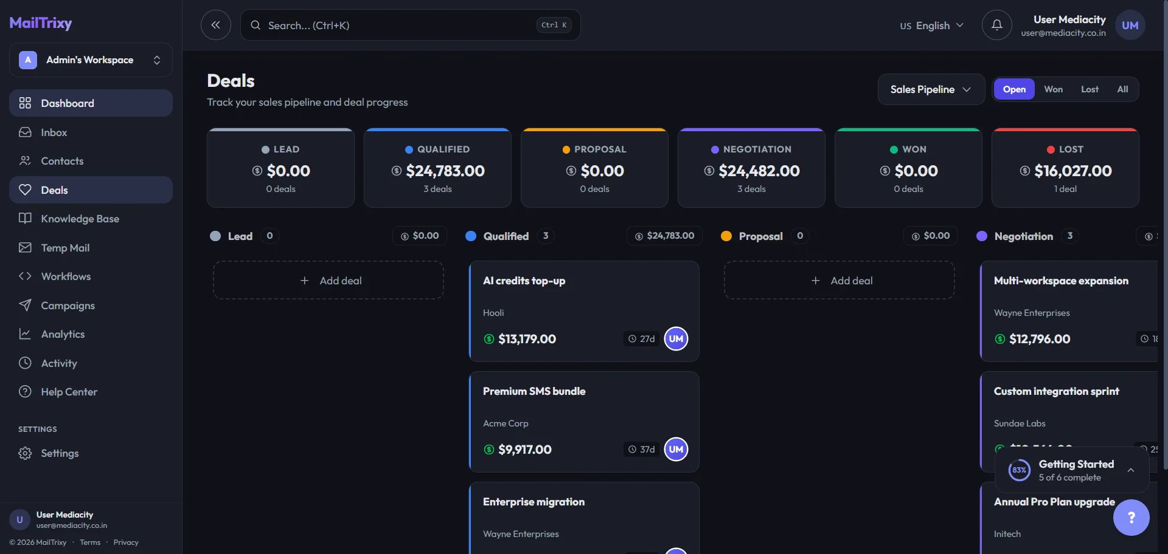The height and width of the screenshot is (554, 1168).
Task: Click UM owner avatar on AI credits top-up
Action: [x=676, y=339]
